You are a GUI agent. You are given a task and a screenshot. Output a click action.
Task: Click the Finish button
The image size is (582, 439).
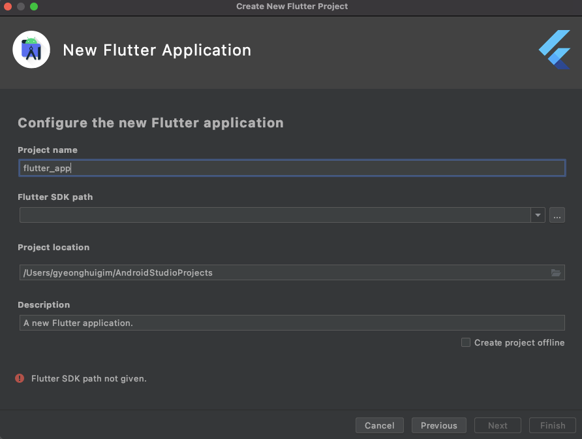[x=552, y=425]
